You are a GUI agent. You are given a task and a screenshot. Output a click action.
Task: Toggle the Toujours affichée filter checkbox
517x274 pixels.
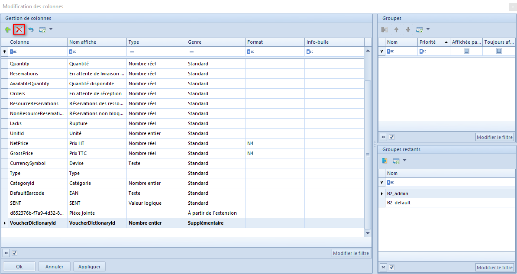click(x=499, y=51)
